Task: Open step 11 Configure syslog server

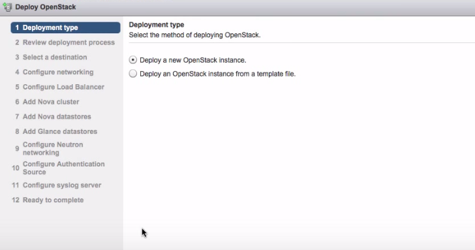Action: pyautogui.click(x=57, y=185)
